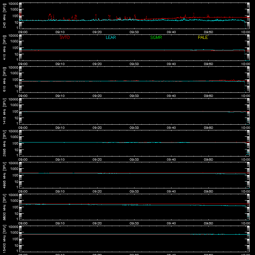Click 09:30 time label below 610 MHz plot

(134, 96)
